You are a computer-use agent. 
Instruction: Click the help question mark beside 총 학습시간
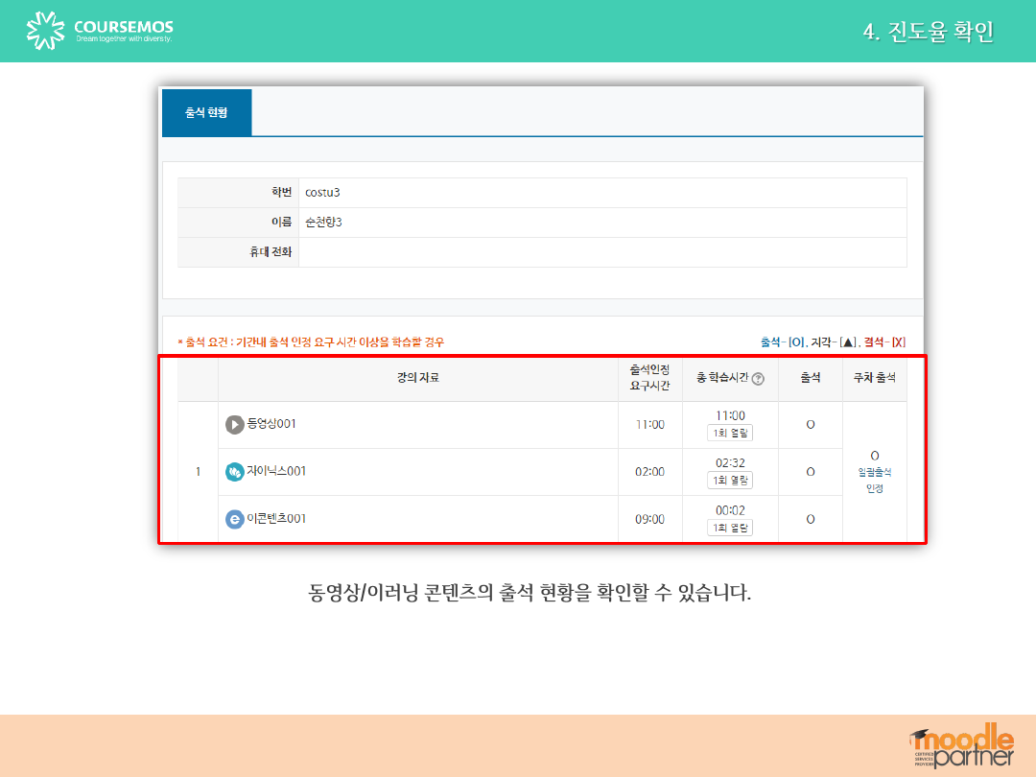[758, 379]
